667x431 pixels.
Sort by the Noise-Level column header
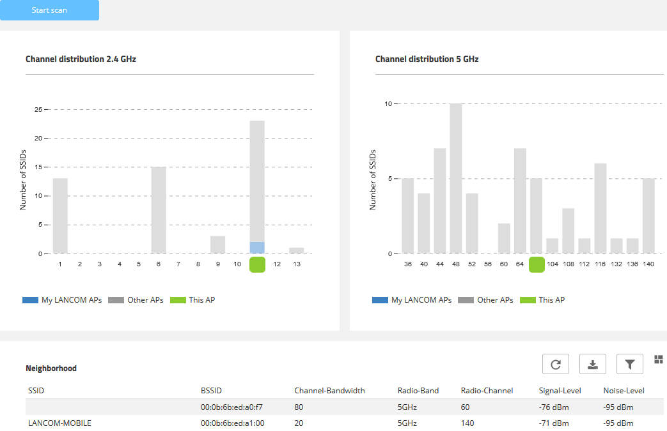pyautogui.click(x=624, y=391)
